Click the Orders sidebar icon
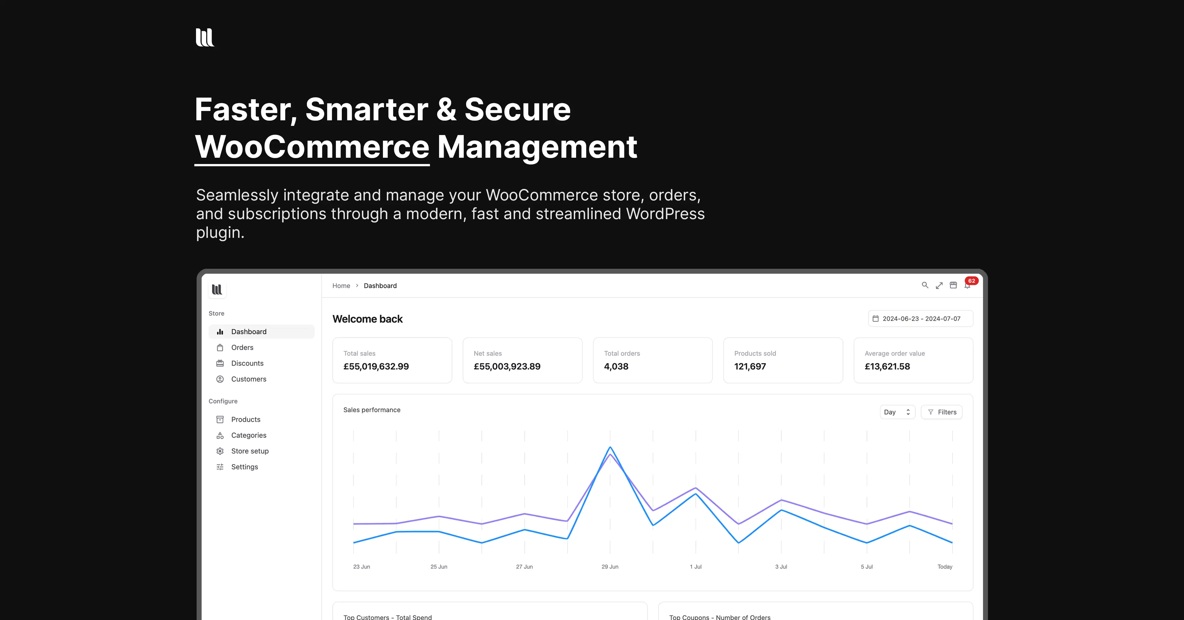This screenshot has width=1184, height=620. pos(220,347)
